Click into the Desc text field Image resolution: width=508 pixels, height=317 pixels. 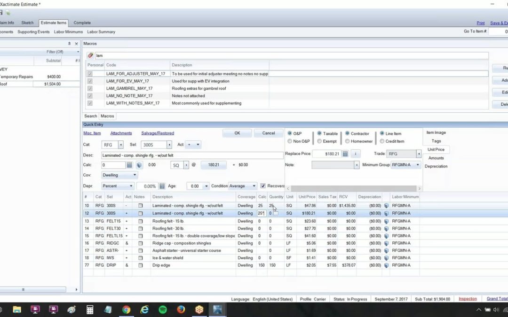tap(192, 155)
